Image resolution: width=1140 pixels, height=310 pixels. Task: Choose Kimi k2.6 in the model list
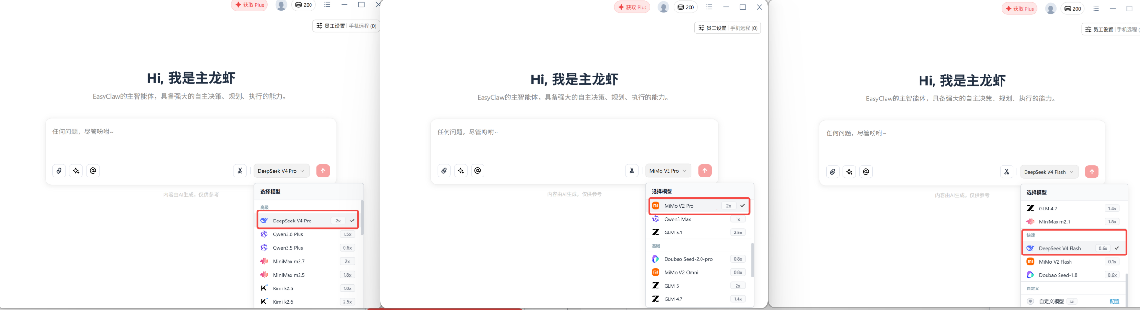coord(308,301)
